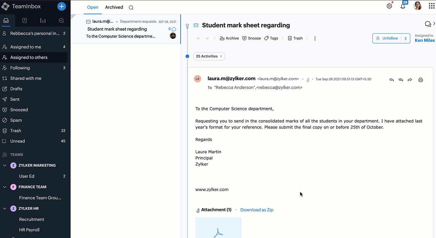This screenshot has height=238, width=436.
Task: Select Assigned to me in sidebar
Action: [26, 47]
